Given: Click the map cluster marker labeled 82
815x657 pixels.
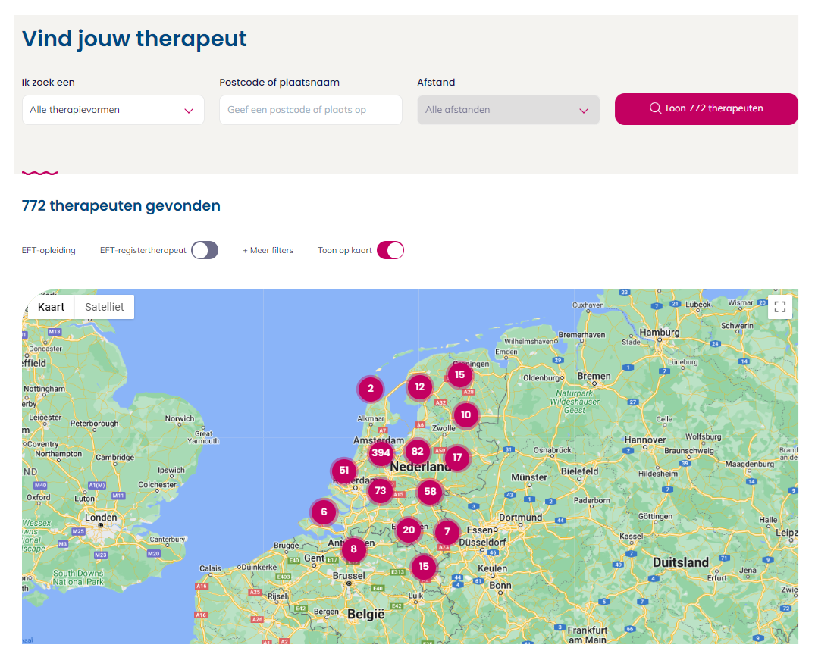Looking at the screenshot, I should click(417, 452).
